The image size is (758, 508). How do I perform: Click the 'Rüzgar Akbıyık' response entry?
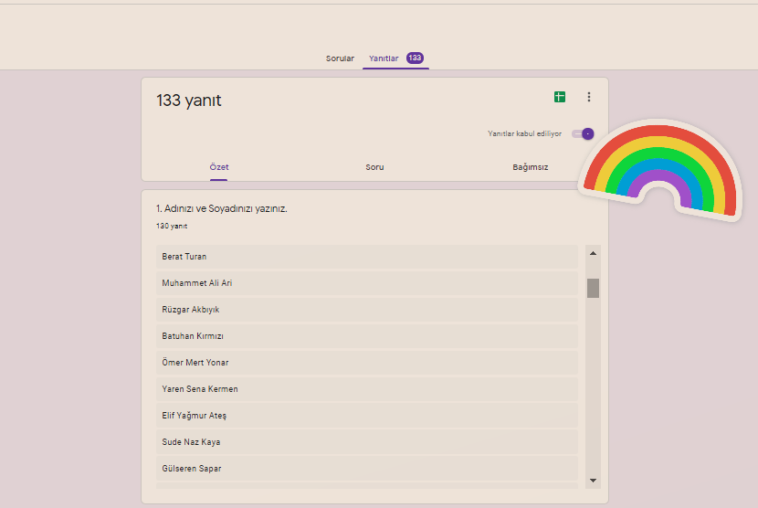pyautogui.click(x=366, y=310)
